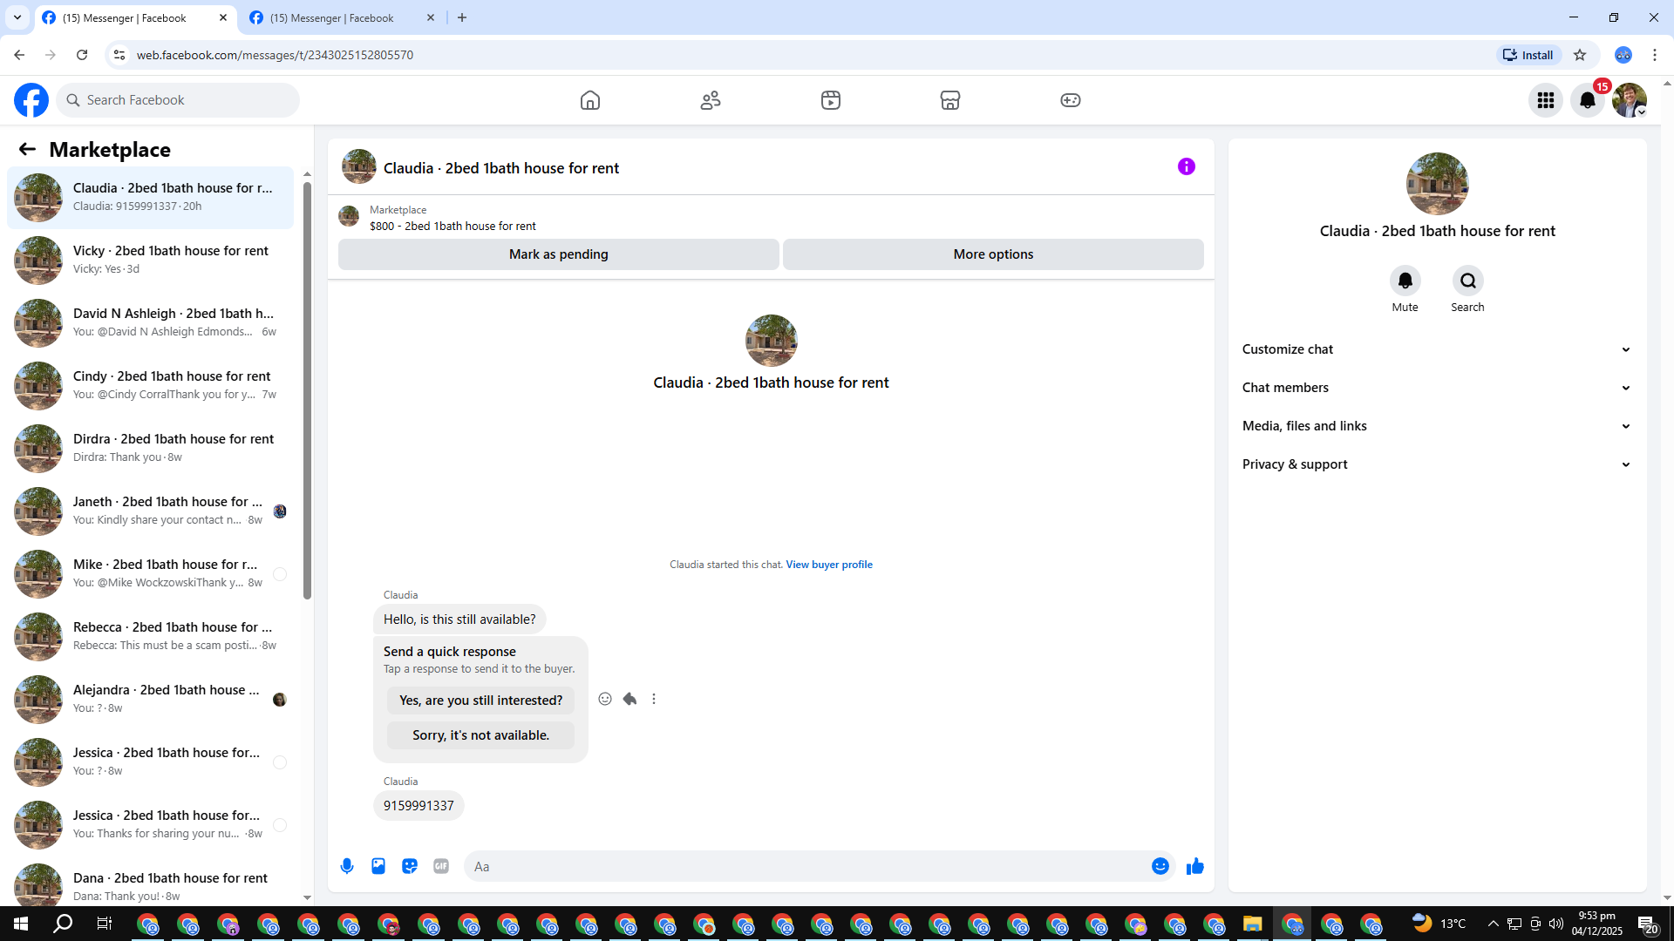Open Facebook notifications bell
This screenshot has height=941, width=1674.
[x=1587, y=100]
